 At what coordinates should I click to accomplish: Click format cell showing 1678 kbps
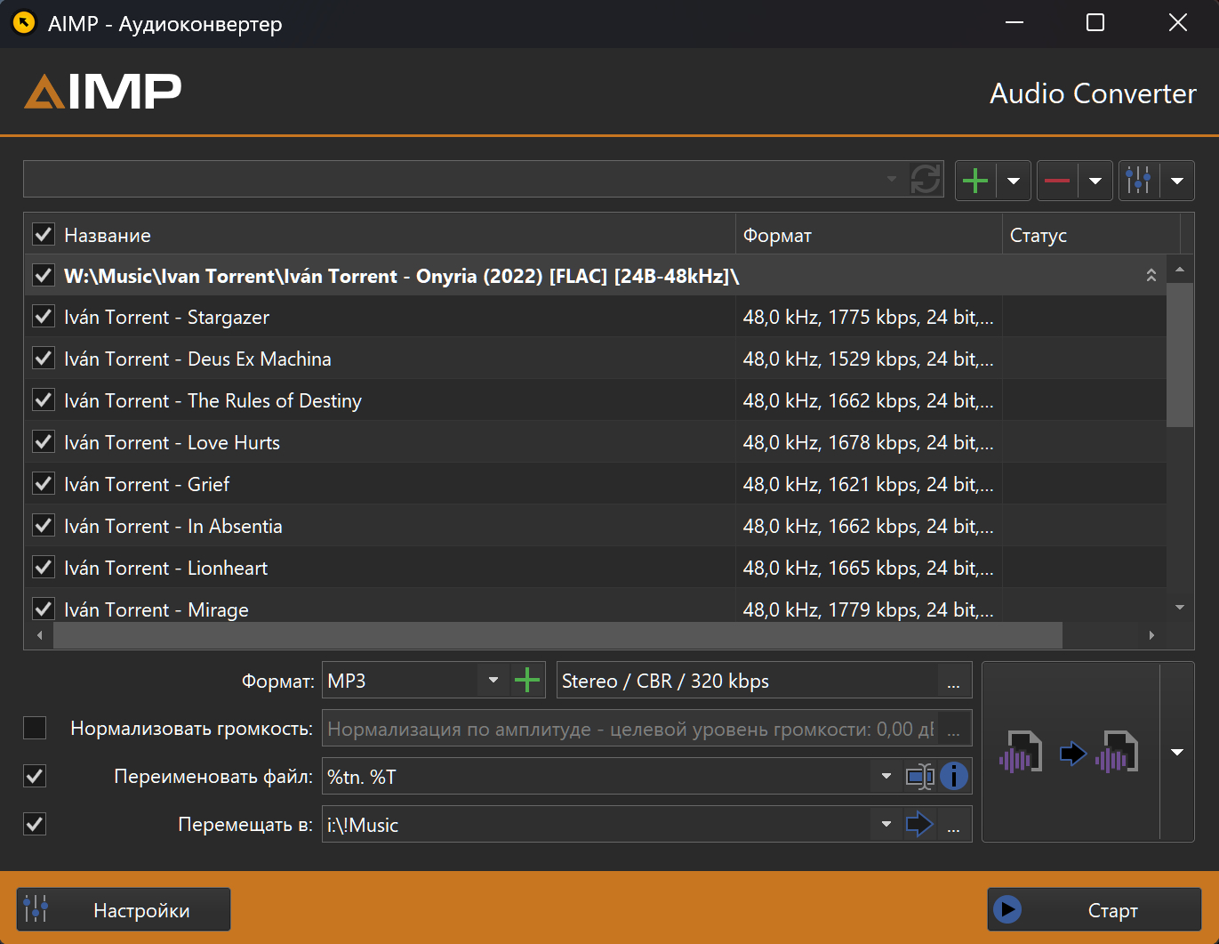[x=869, y=442]
